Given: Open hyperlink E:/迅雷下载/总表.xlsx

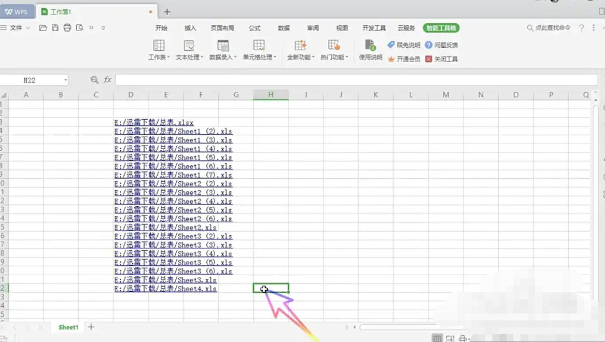Looking at the screenshot, I should point(153,122).
